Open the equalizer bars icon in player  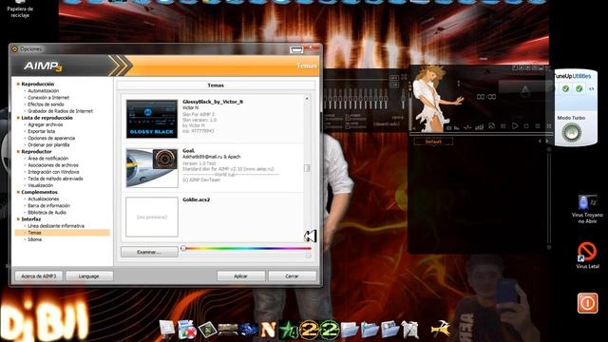(480, 126)
